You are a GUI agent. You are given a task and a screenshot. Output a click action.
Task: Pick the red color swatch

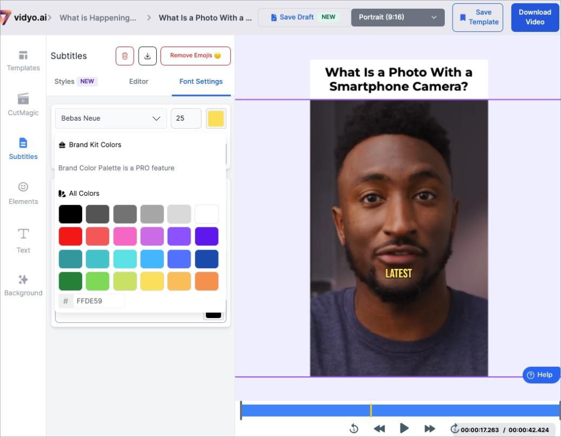coord(70,236)
